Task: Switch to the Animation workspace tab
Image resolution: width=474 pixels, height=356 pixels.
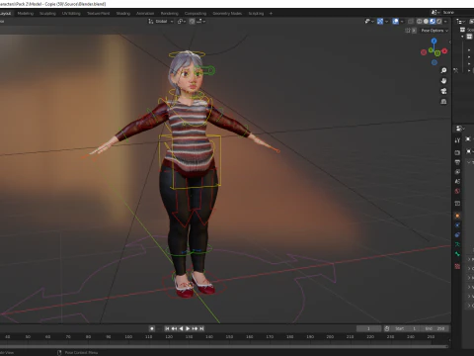Action: 145,14
